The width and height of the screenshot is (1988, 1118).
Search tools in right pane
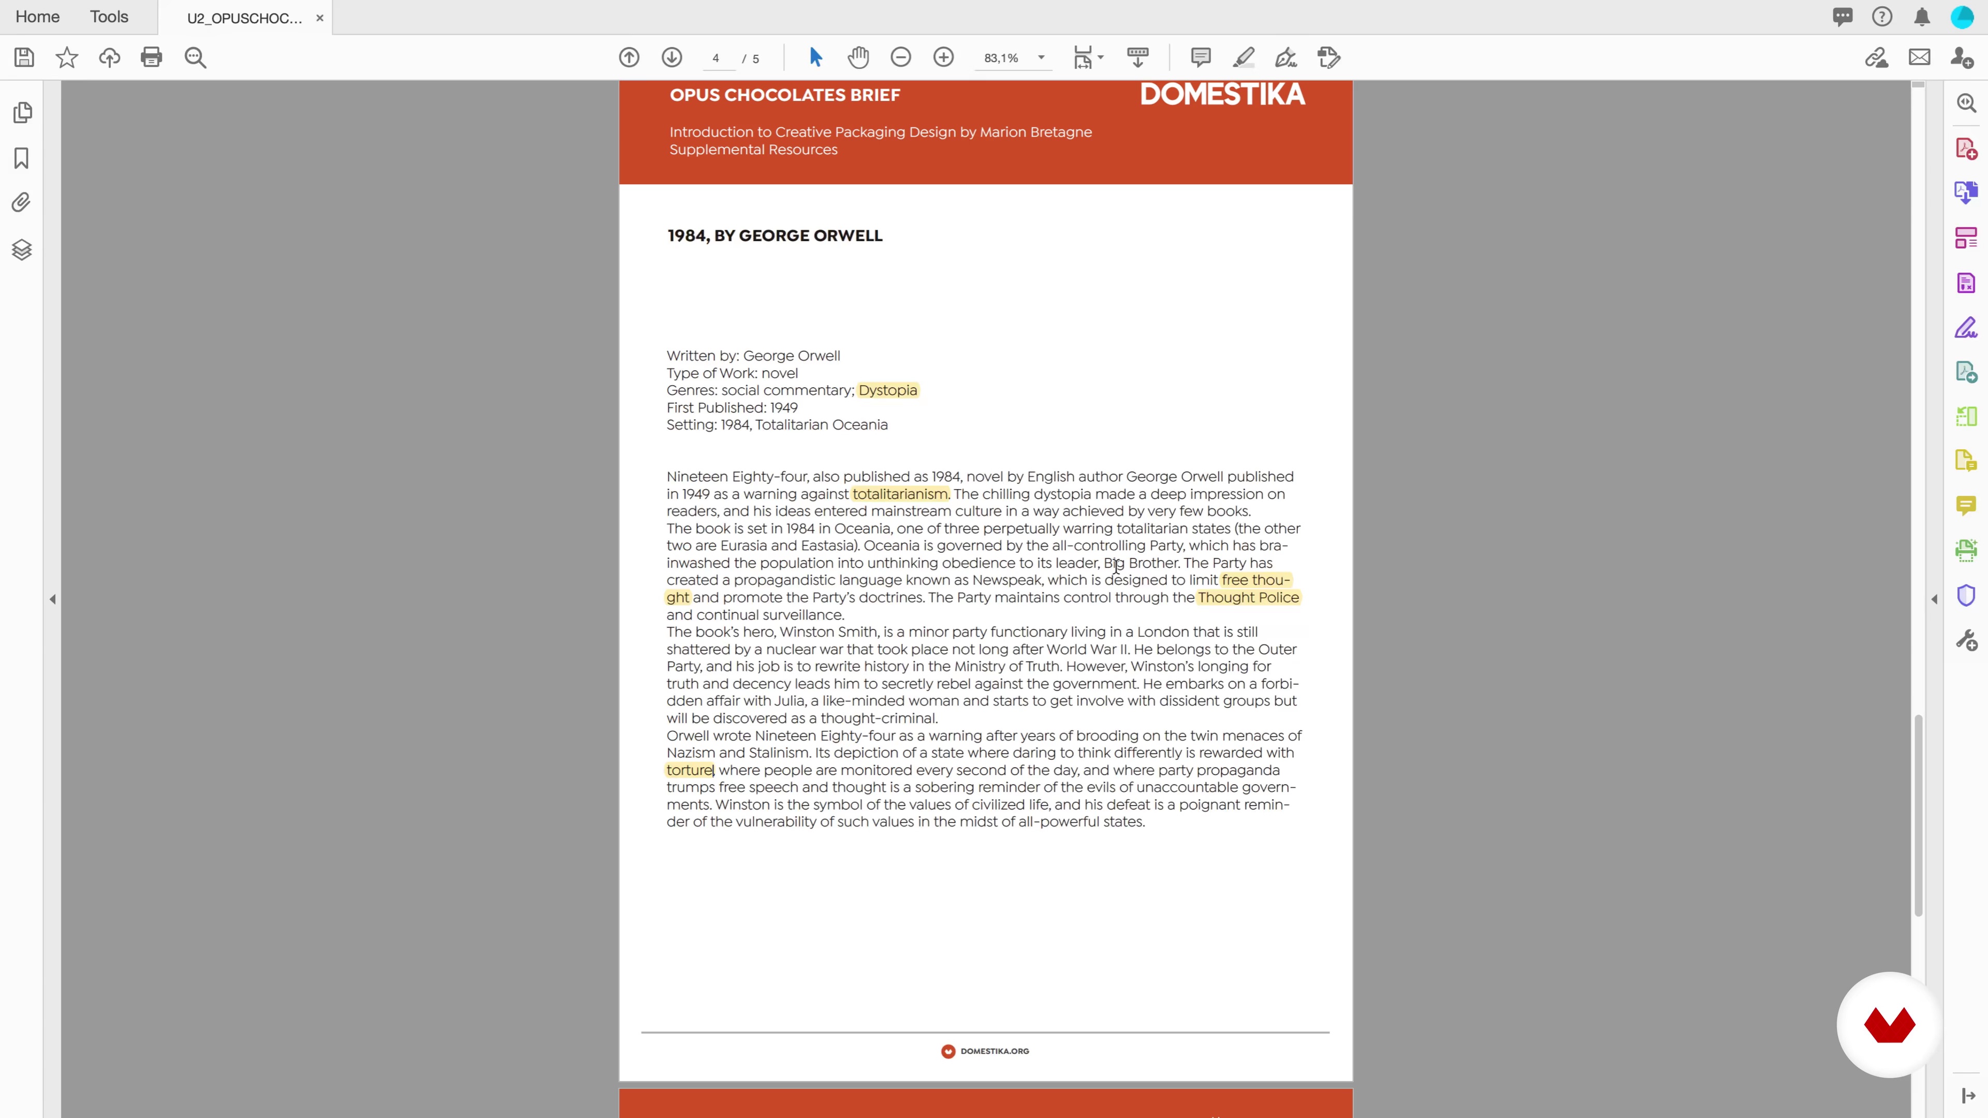1966,102
